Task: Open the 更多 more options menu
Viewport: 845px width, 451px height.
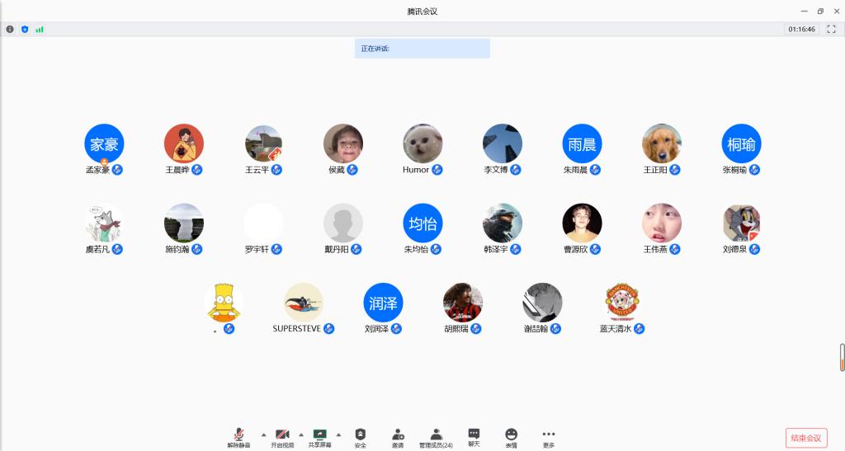Action: coord(549,437)
